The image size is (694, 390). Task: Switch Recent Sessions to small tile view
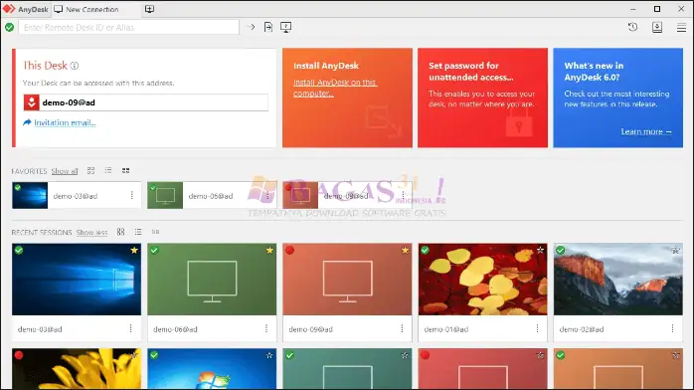[155, 232]
